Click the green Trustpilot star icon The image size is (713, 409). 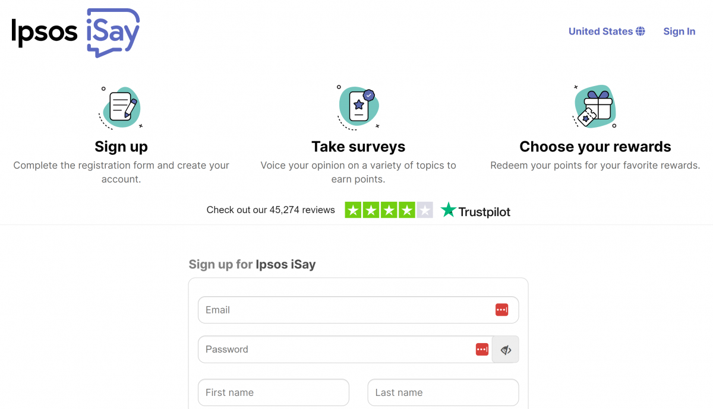tap(450, 210)
